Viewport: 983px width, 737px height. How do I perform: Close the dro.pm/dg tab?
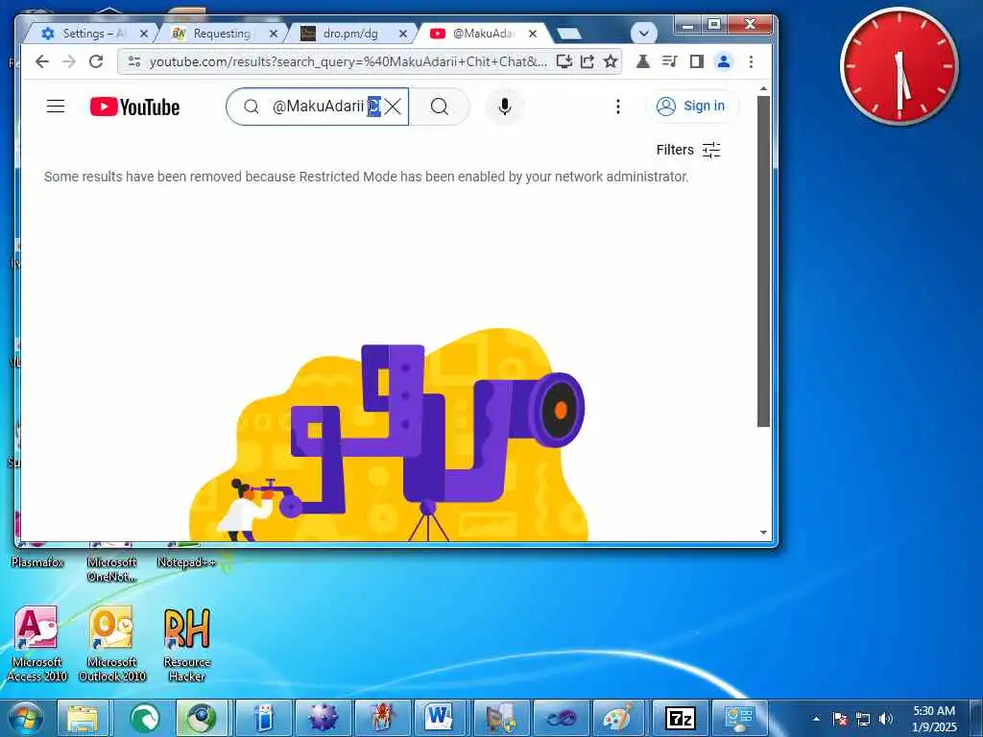point(403,34)
